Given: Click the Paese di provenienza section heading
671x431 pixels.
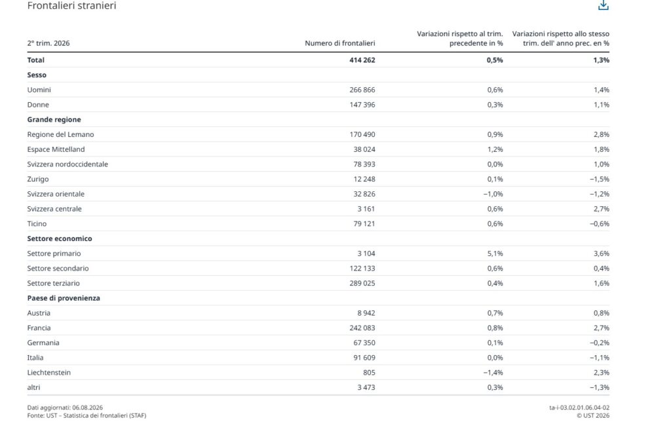Looking at the screenshot, I should coord(64,298).
